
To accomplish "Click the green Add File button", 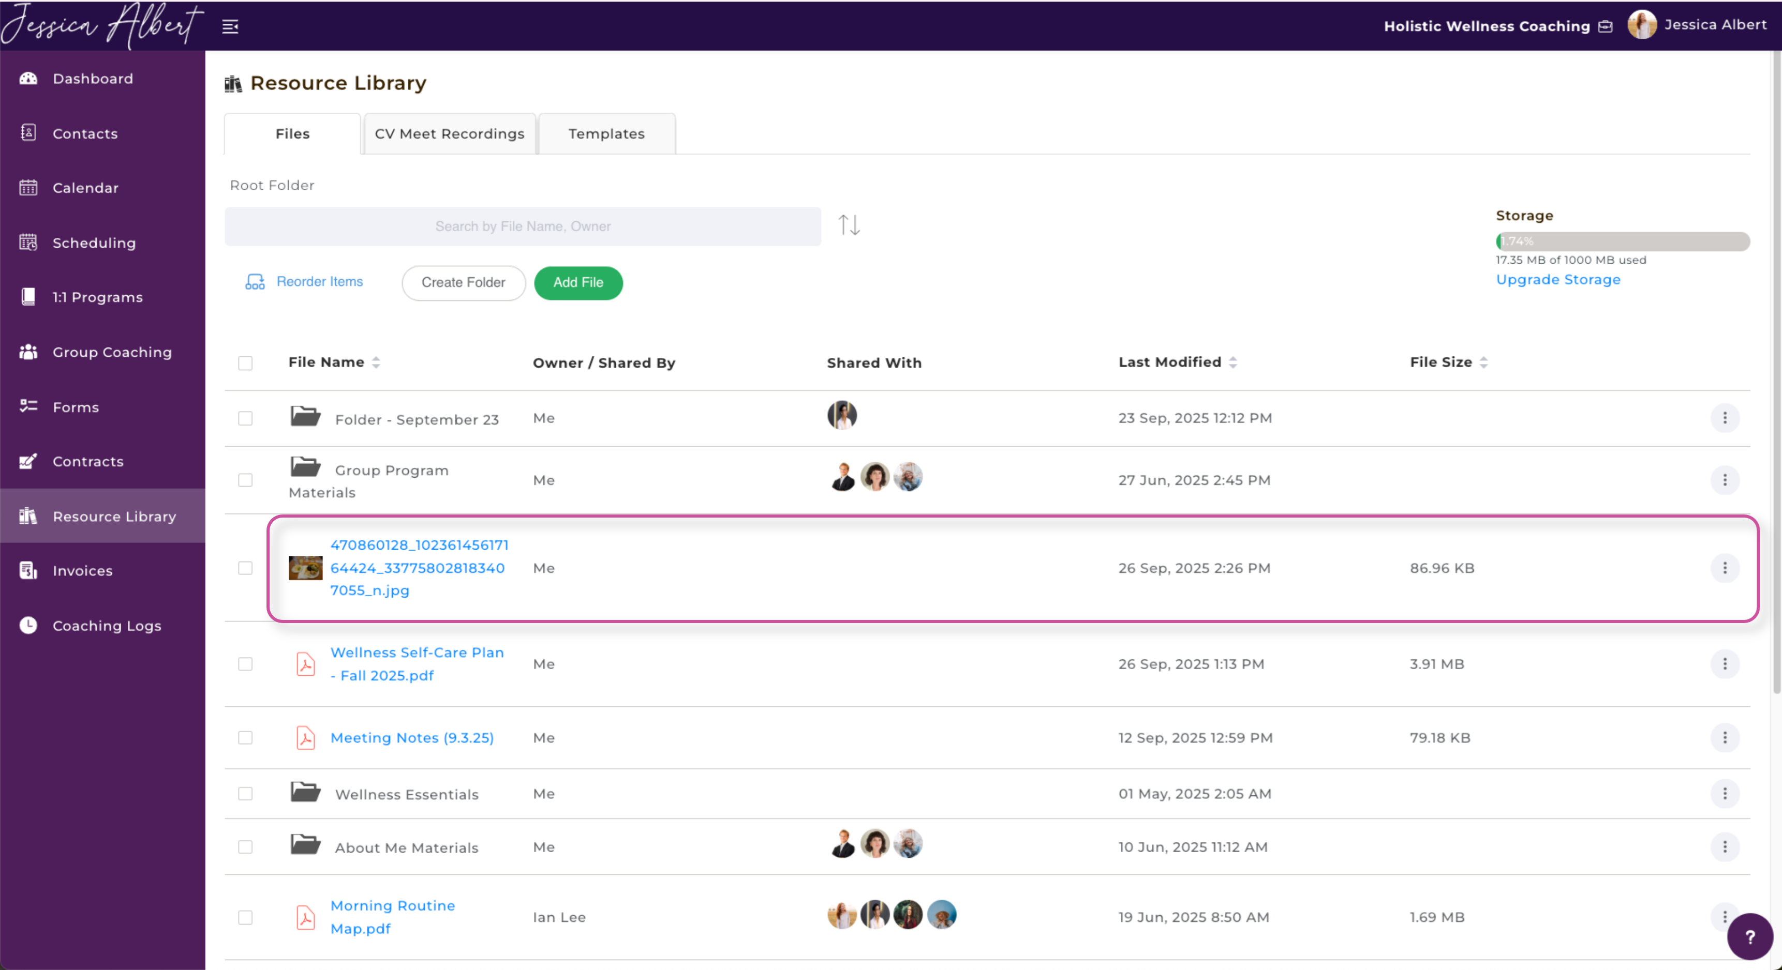I will tap(577, 283).
